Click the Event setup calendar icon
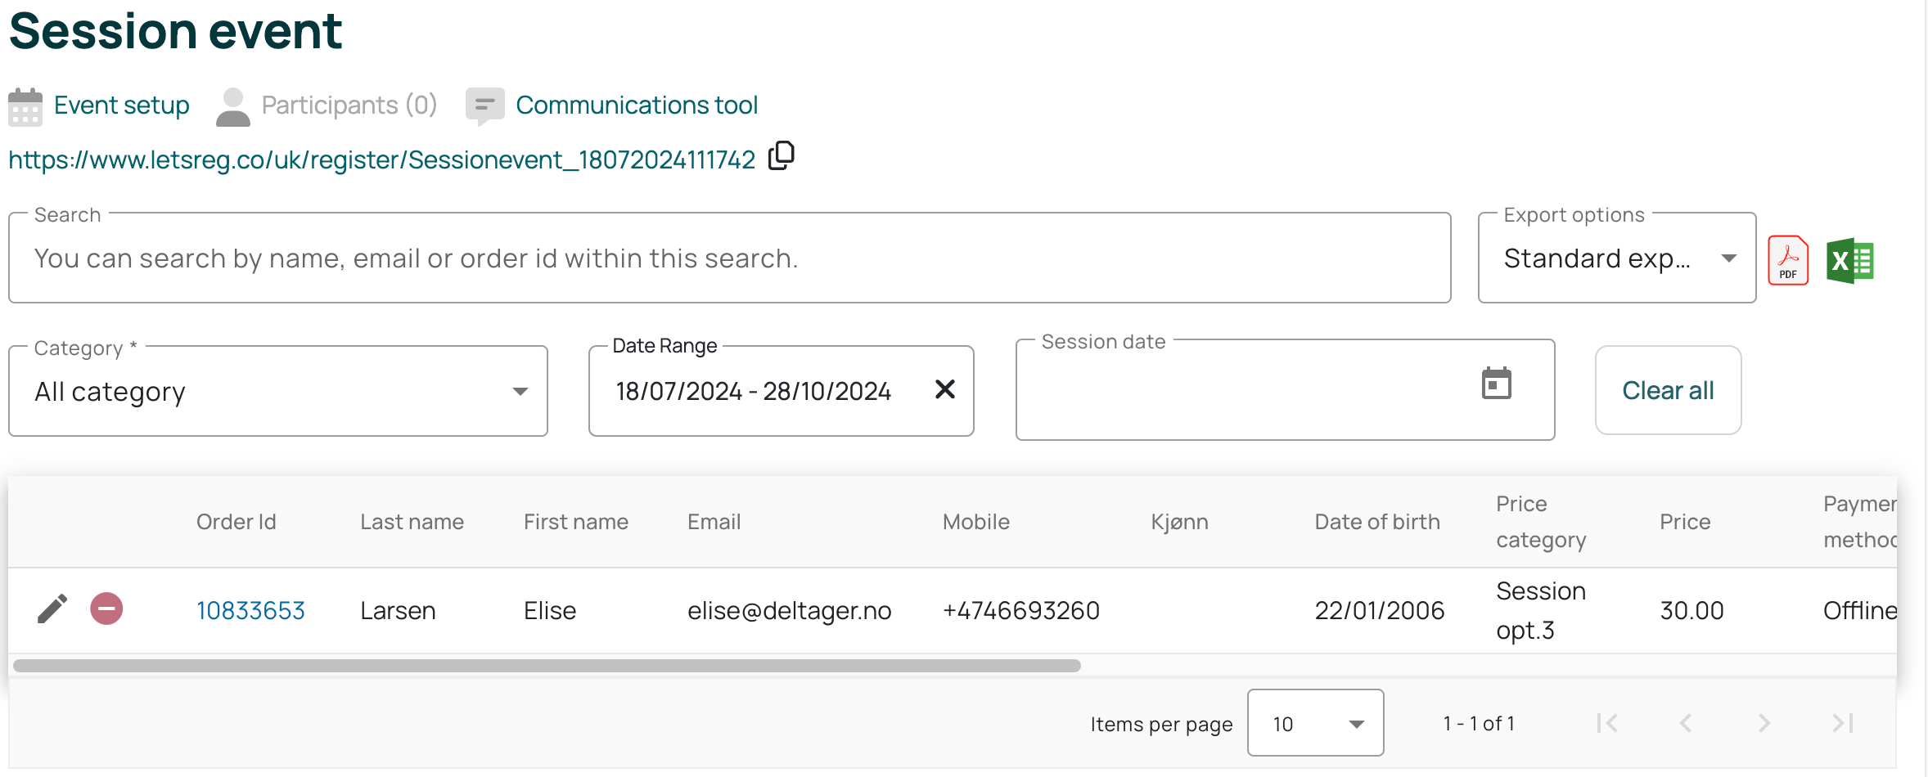1928x777 pixels. coord(25,106)
